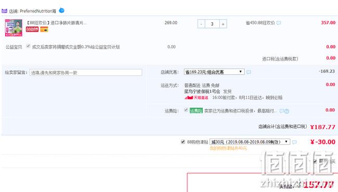Click the unit price 269.00
The height and width of the screenshot is (192, 338).
171,23
